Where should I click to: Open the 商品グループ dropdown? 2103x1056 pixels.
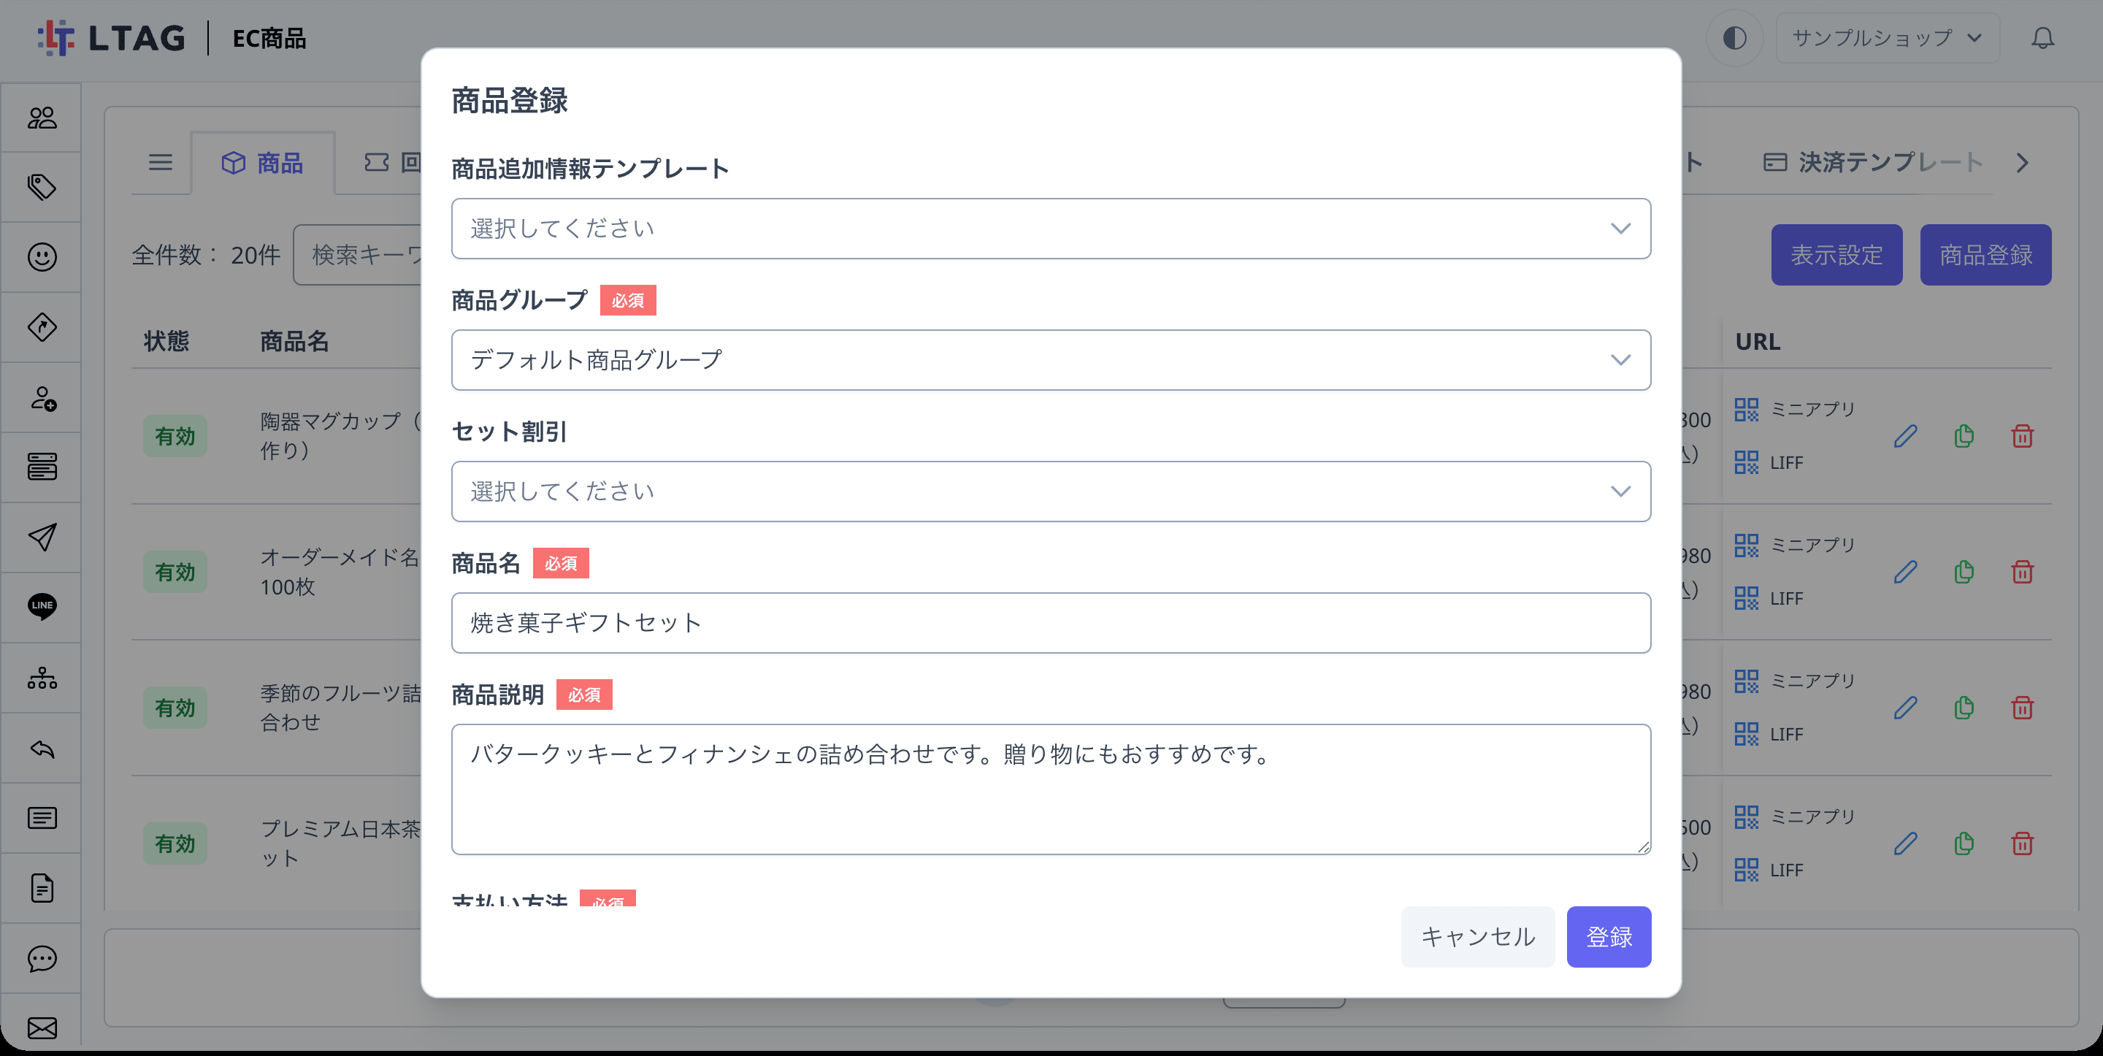pyautogui.click(x=1051, y=360)
